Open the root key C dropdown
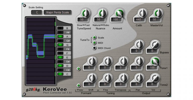Image resolution: width=193 pixels, height=100 pixels. tap(37, 12)
